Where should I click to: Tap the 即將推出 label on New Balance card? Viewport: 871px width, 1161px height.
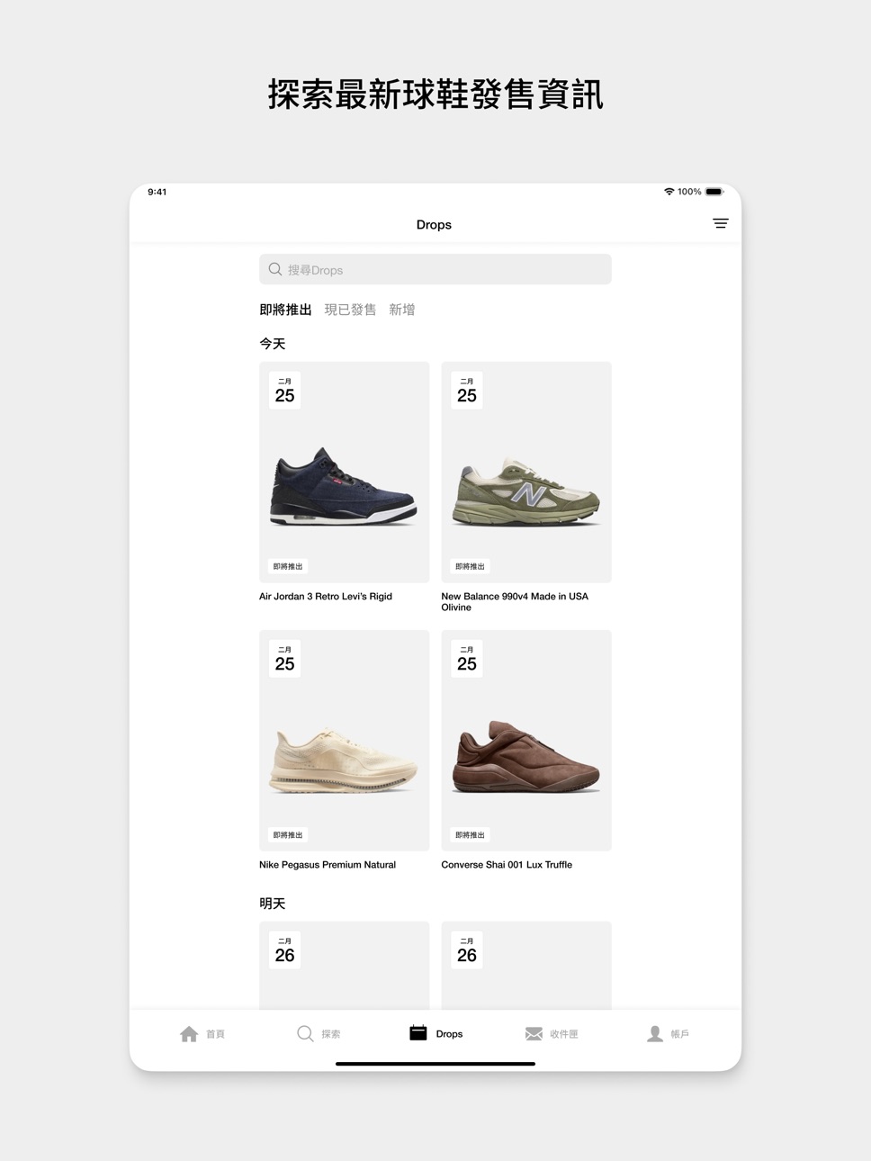pyautogui.click(x=470, y=566)
